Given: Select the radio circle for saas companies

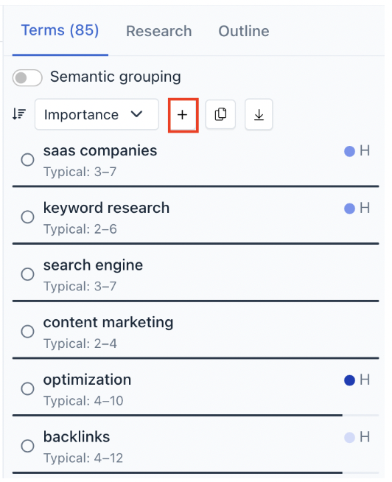Looking at the screenshot, I should 28,160.
